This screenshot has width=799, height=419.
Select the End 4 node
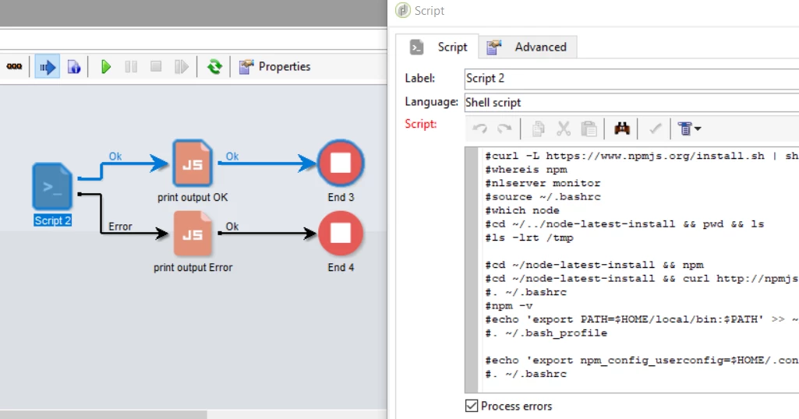tap(341, 234)
